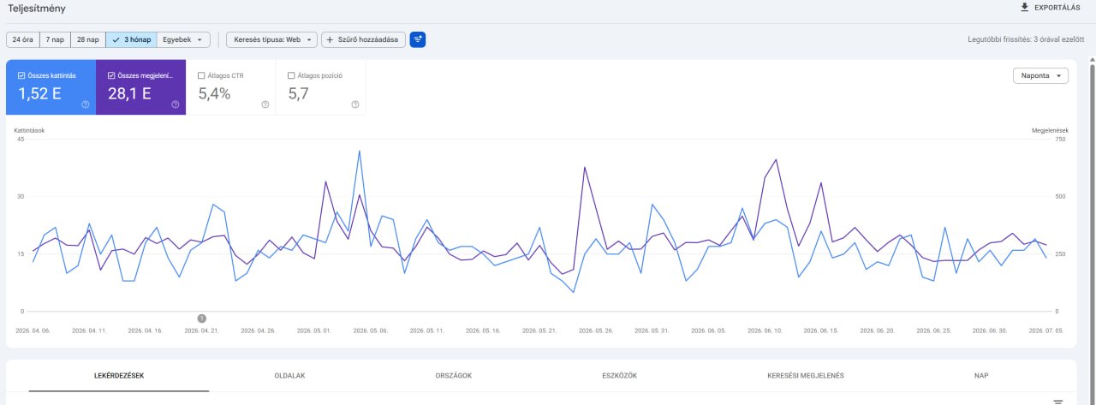Image resolution: width=1096 pixels, height=405 pixels.
Task: Open help icon on Átlagos CTR card
Action: pos(265,104)
